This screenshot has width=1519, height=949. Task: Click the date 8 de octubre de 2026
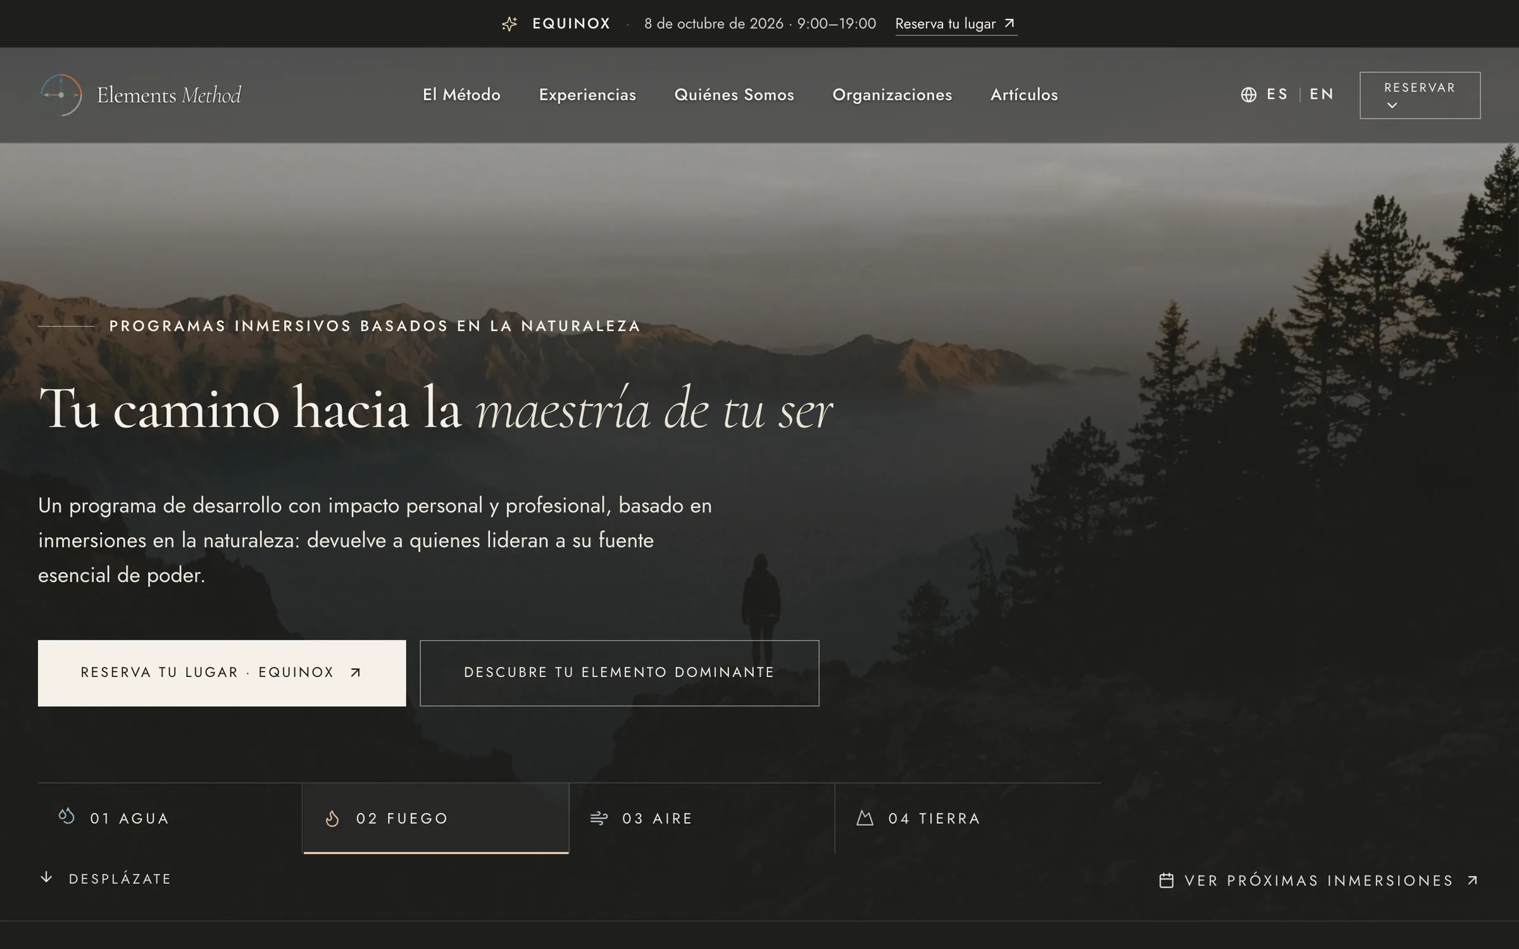coord(714,24)
